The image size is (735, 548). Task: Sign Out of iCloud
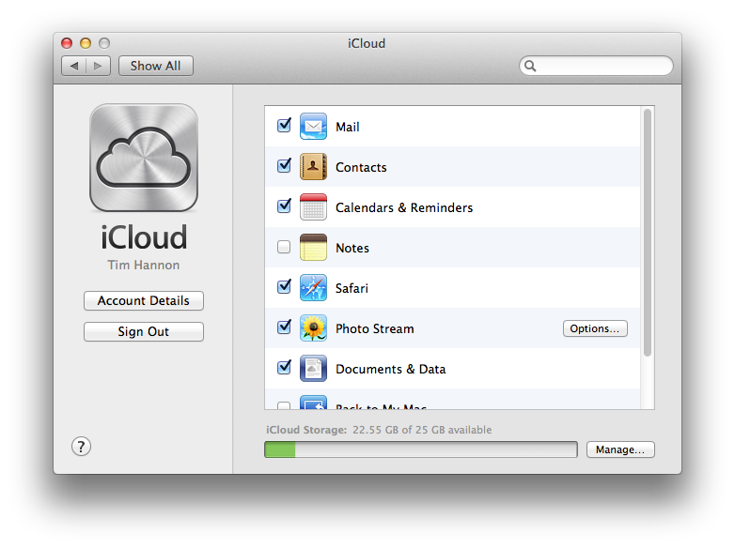tap(144, 331)
